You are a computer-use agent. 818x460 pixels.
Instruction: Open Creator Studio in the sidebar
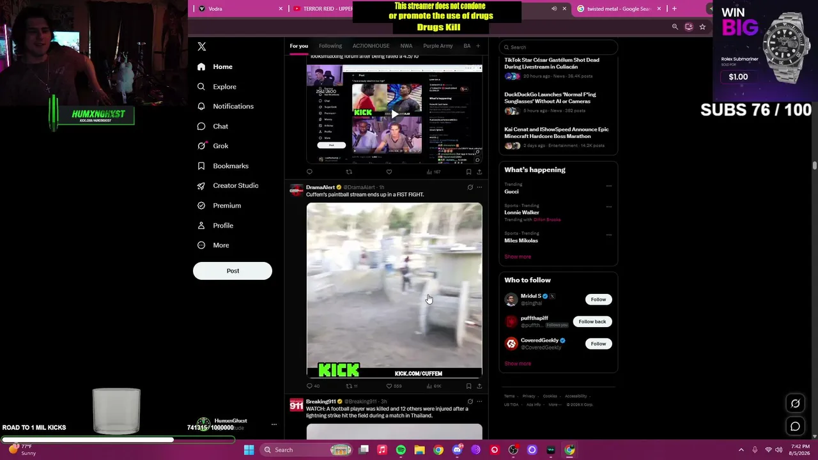point(228,185)
